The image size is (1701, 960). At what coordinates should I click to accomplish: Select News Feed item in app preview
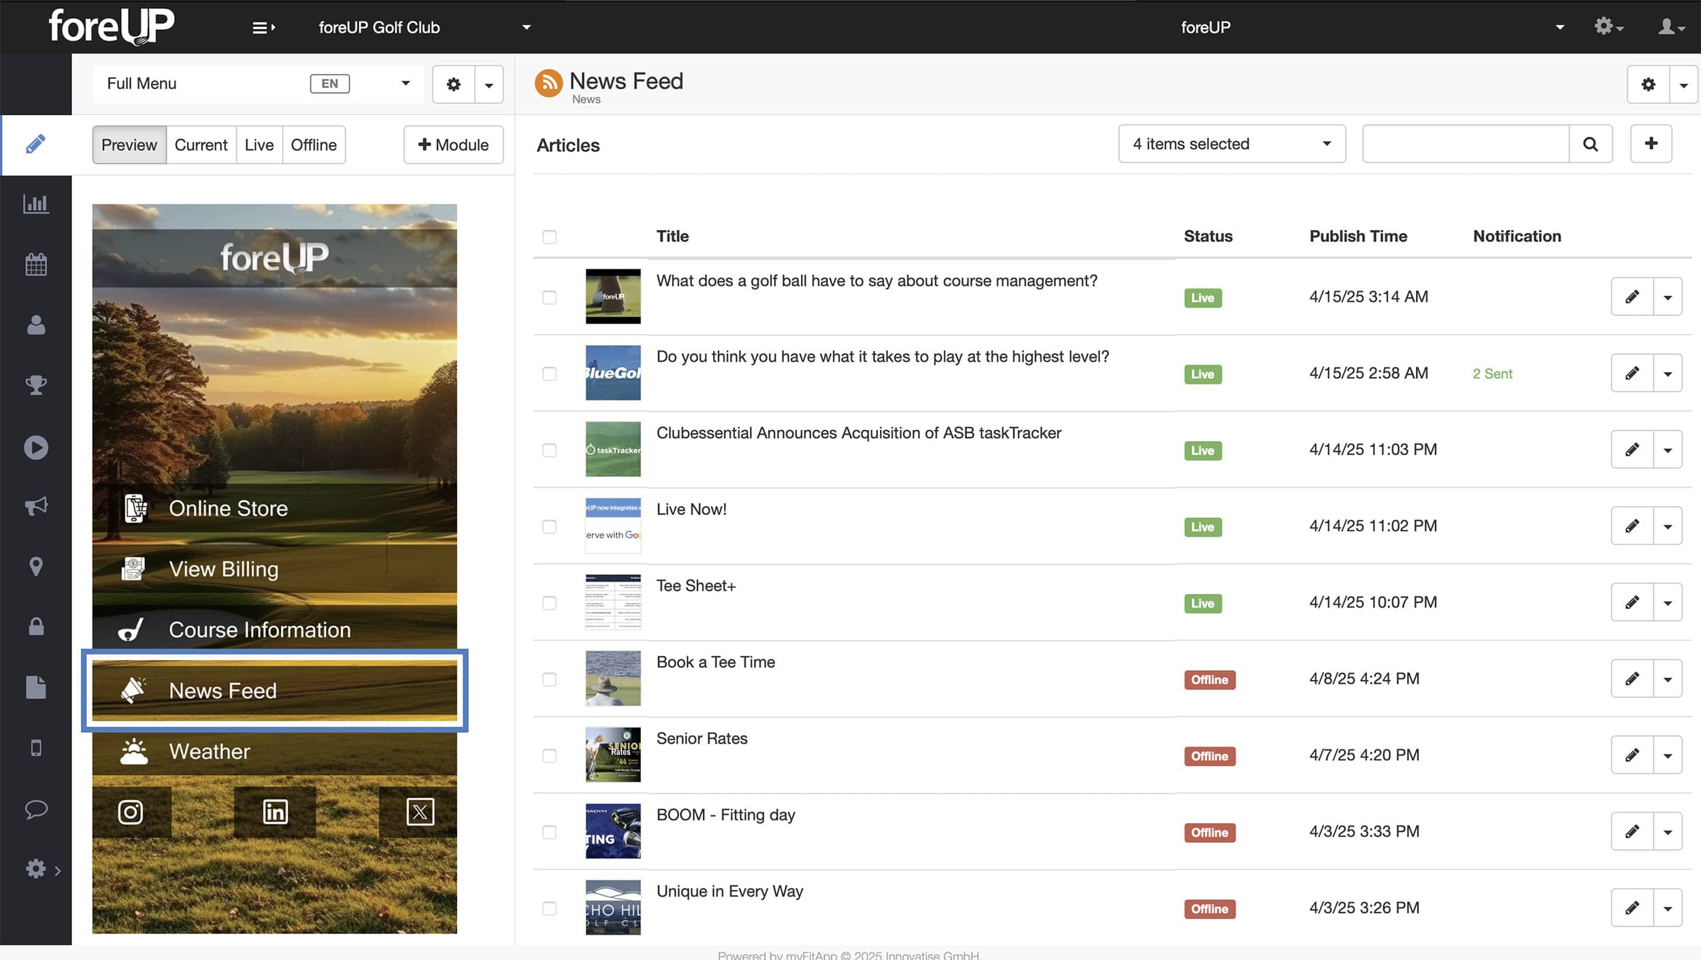[274, 691]
